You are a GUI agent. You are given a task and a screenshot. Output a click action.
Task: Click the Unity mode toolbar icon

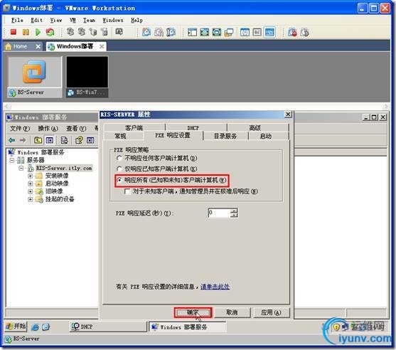pos(228,32)
